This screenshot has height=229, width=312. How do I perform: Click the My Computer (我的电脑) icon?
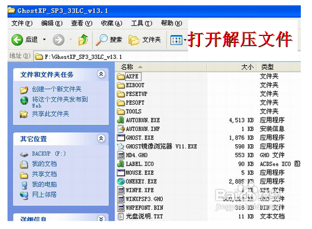(24, 185)
